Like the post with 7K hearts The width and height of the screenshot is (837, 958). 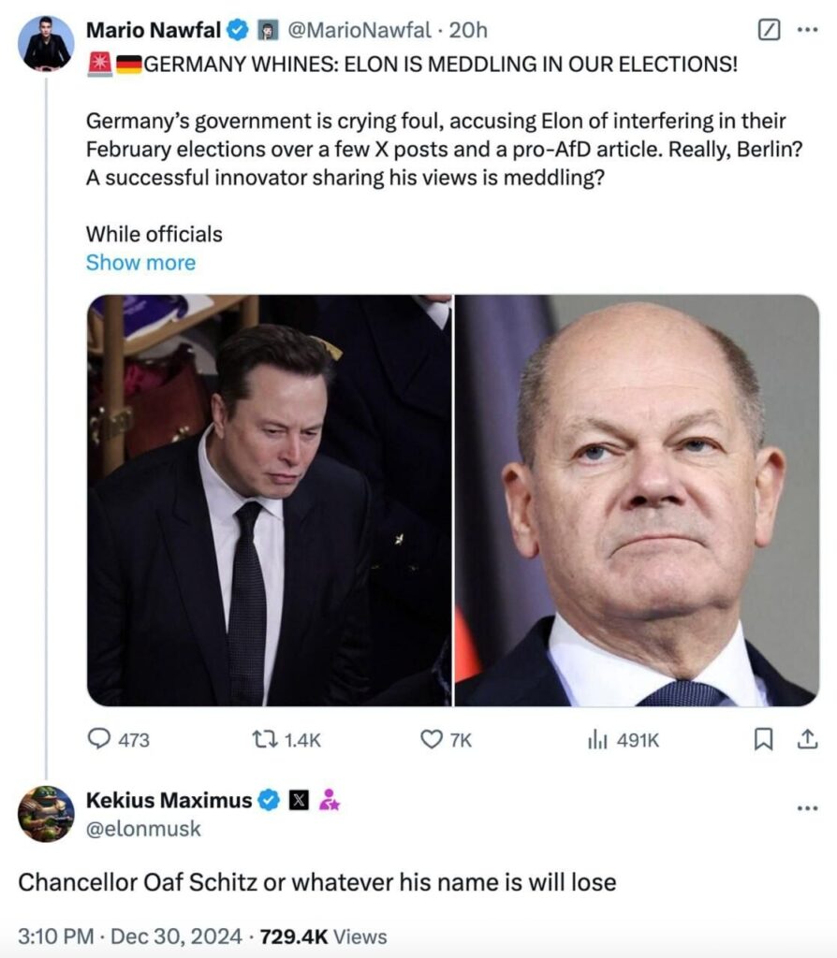click(431, 739)
